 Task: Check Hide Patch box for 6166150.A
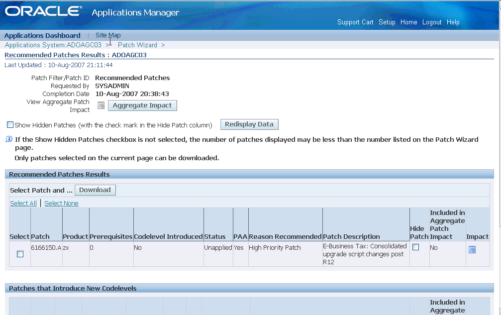[x=416, y=247]
